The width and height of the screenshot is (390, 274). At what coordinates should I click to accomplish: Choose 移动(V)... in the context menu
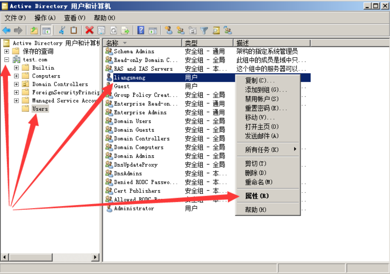pos(268,118)
